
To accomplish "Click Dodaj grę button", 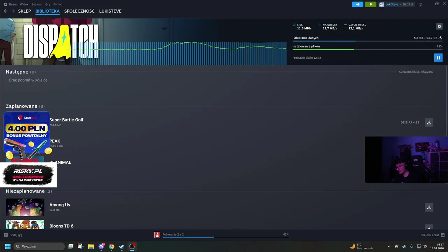I will 13,235.
